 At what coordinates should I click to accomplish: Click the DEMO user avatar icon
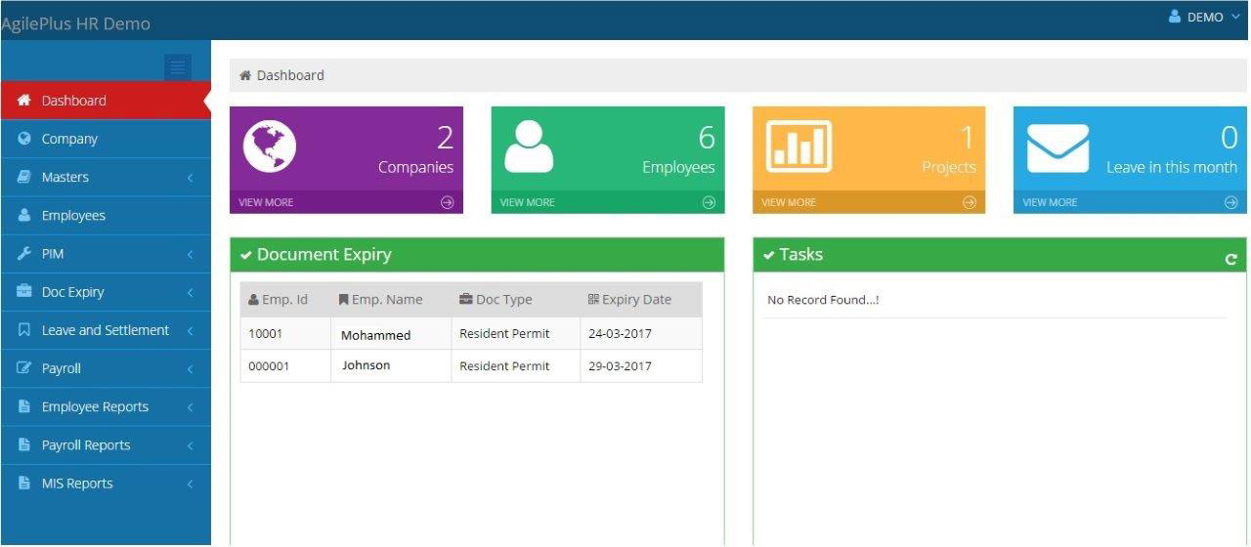tap(1175, 17)
